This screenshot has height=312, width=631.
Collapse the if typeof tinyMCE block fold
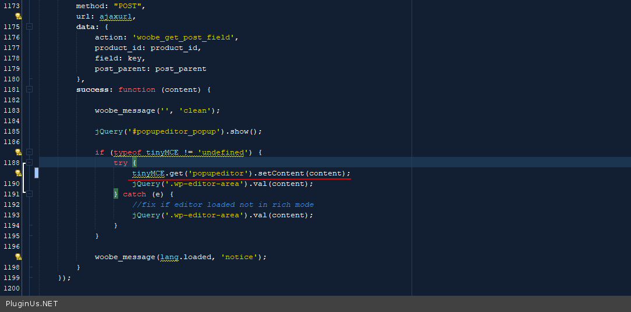29,152
